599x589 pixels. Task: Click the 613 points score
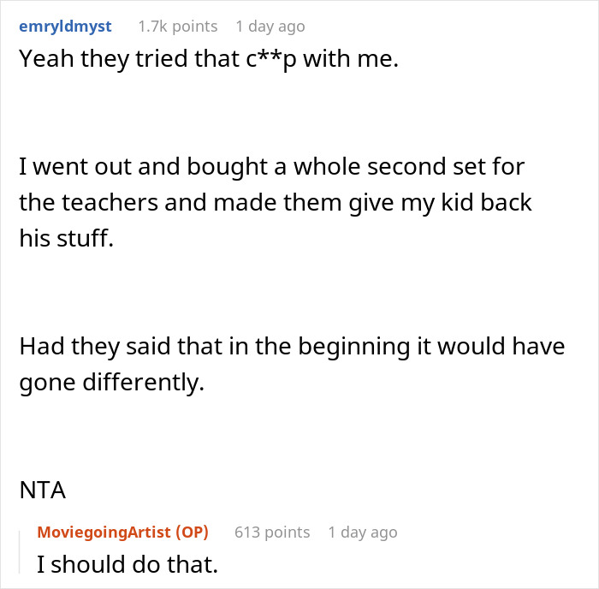point(272,532)
